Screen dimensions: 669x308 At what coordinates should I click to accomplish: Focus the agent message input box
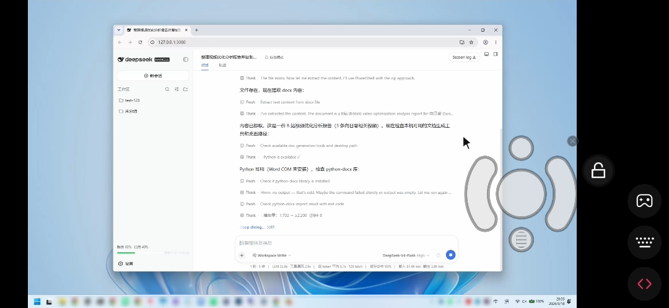tap(346, 243)
